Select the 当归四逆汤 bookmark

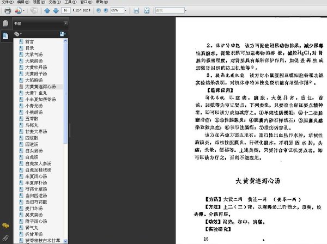tap(36, 196)
